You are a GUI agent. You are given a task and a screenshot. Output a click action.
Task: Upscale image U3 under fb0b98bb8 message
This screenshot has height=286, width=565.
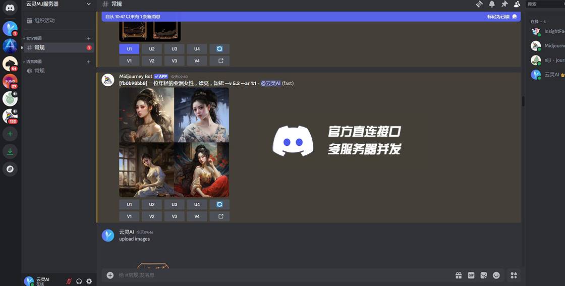click(175, 205)
